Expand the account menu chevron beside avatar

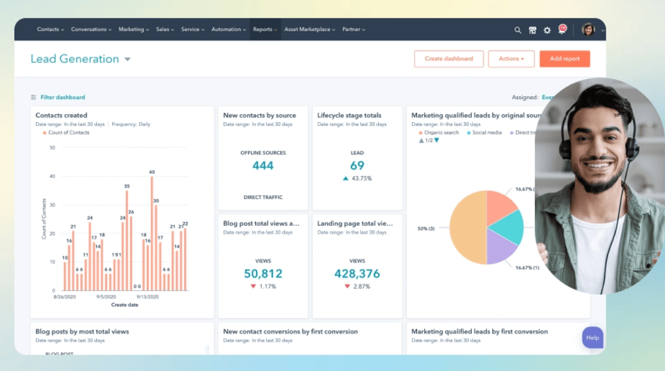click(603, 31)
